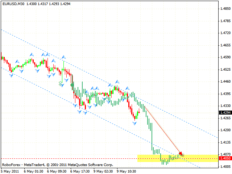This screenshot has width=232, height=174.
Task: Click the 1.4590 price axis label
Action: click(224, 57)
